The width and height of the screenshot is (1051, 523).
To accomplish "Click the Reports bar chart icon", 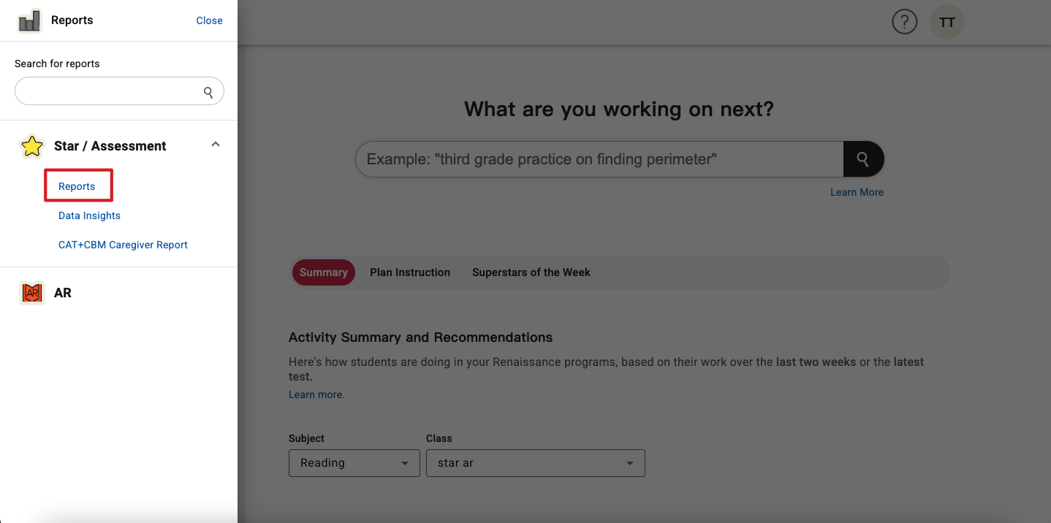I will click(x=29, y=21).
